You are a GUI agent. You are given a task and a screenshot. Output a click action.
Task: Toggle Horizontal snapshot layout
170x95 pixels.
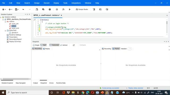click(x=54, y=45)
